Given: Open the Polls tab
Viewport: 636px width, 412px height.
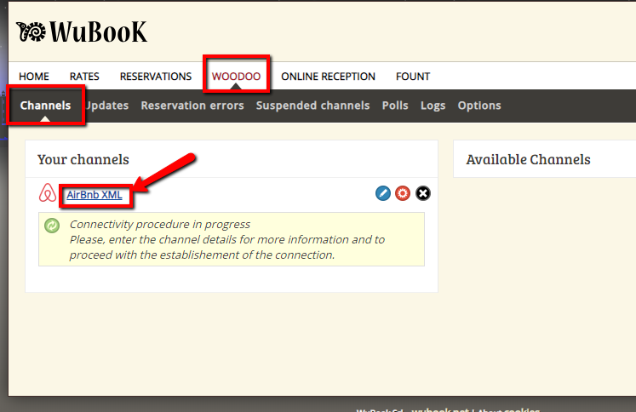Looking at the screenshot, I should point(395,106).
